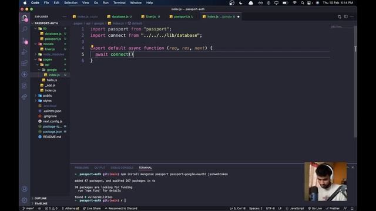
Task: Open the Run menu
Action: coord(106,3)
